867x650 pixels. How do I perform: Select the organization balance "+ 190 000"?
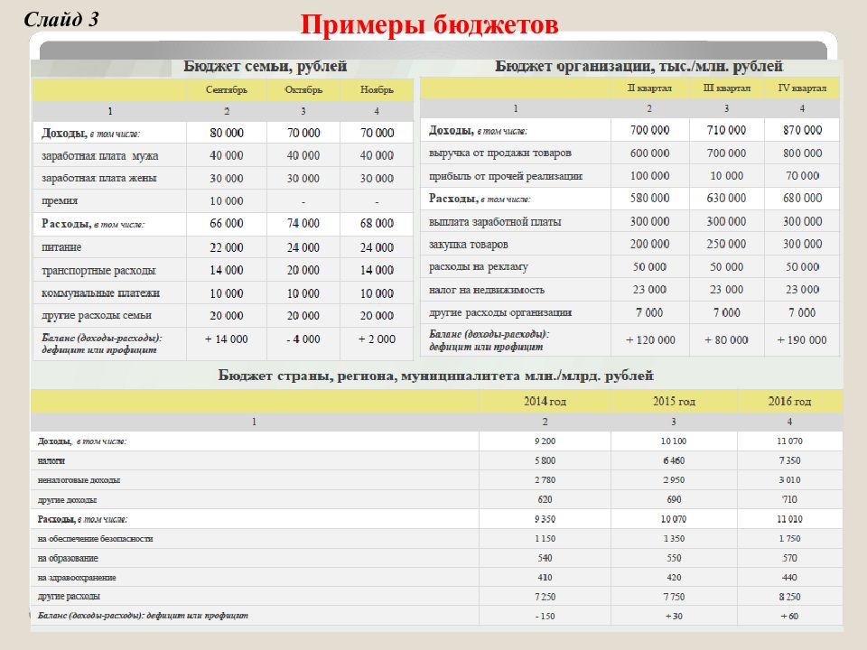802,340
